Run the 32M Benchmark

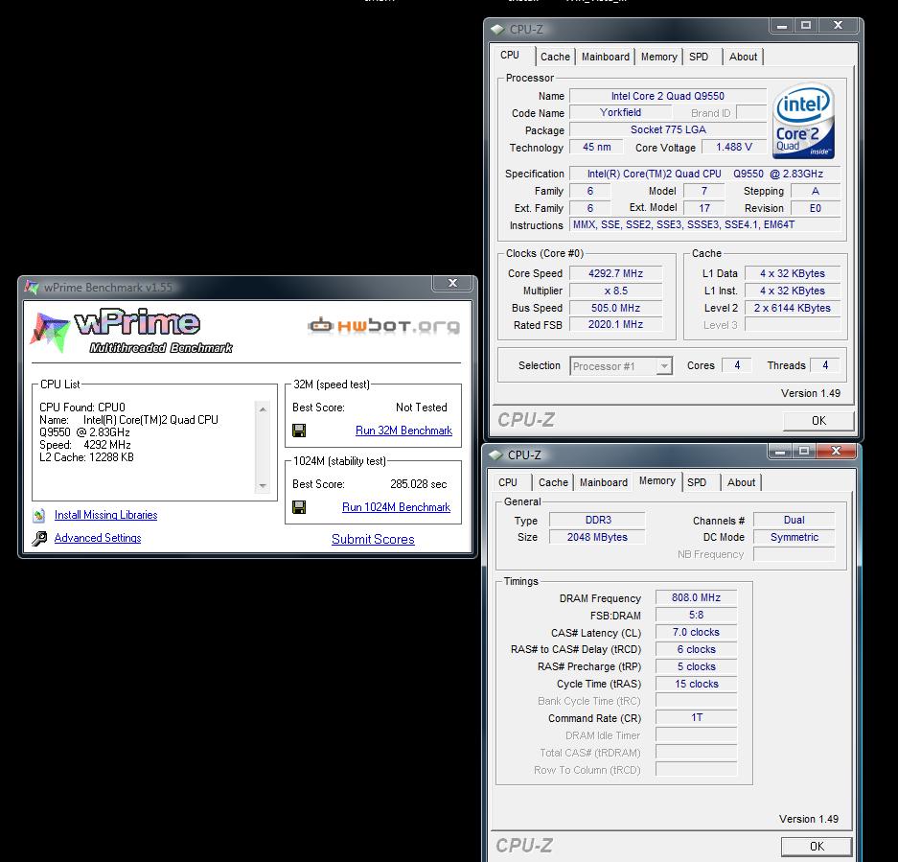click(403, 431)
